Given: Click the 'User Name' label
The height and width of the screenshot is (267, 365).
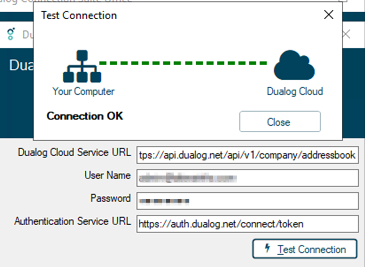Looking at the screenshot, I should pos(107,175).
